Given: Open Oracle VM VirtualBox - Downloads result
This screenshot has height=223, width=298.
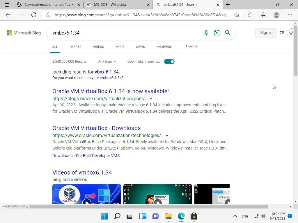Looking at the screenshot, I should (x=97, y=128).
